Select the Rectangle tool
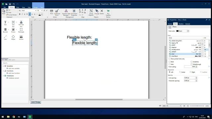Image resolution: width=212 pixels, height=119 pixels. (x=21, y=30)
